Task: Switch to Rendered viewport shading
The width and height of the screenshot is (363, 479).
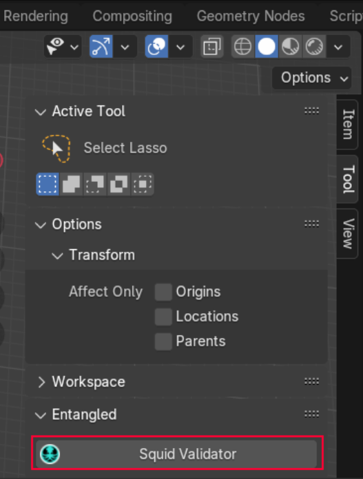Action: (x=314, y=47)
